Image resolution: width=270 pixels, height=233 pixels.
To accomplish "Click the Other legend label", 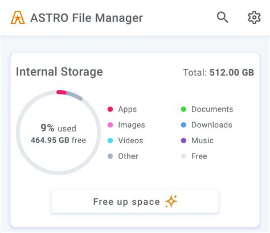I will pyautogui.click(x=128, y=156).
